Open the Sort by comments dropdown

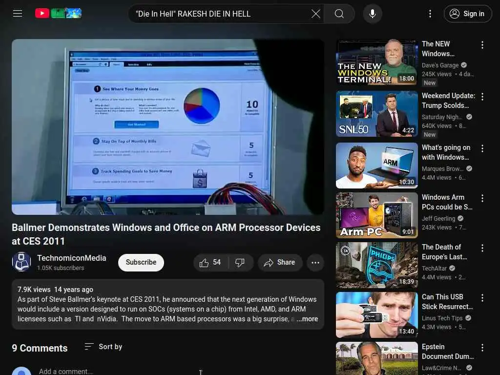(104, 347)
